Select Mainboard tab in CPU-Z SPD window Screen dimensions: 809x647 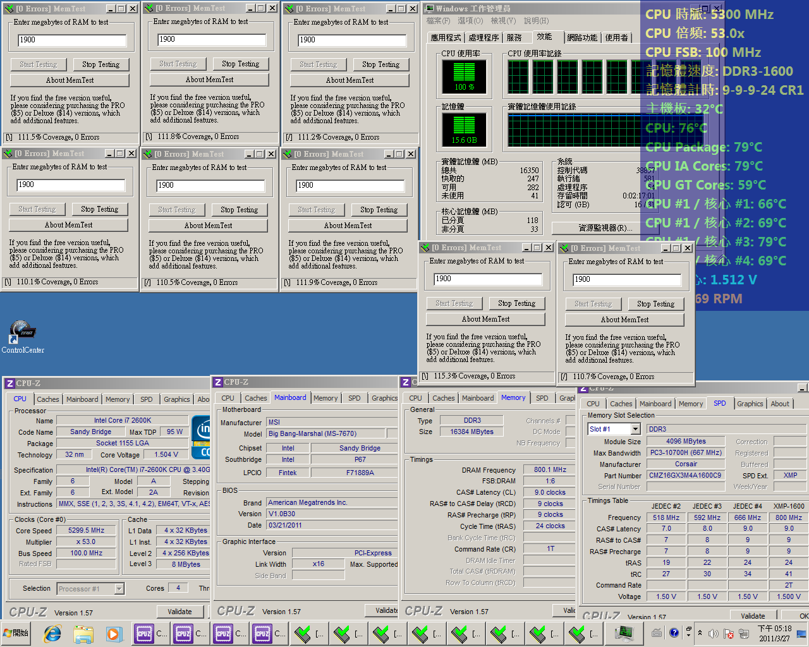tap(655, 404)
